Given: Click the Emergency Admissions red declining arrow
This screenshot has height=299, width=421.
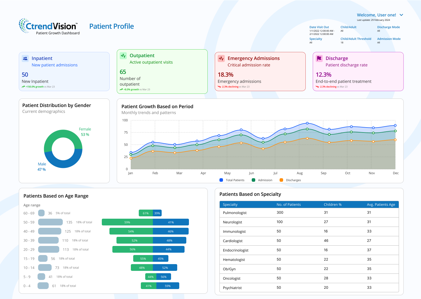Looking at the screenshot, I should (219, 87).
